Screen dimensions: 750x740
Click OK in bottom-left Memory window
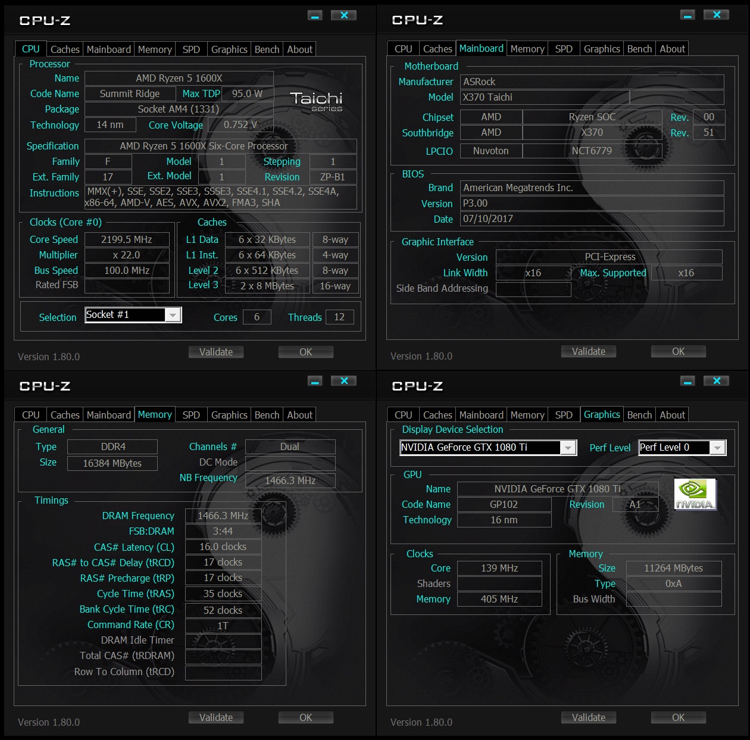click(306, 717)
